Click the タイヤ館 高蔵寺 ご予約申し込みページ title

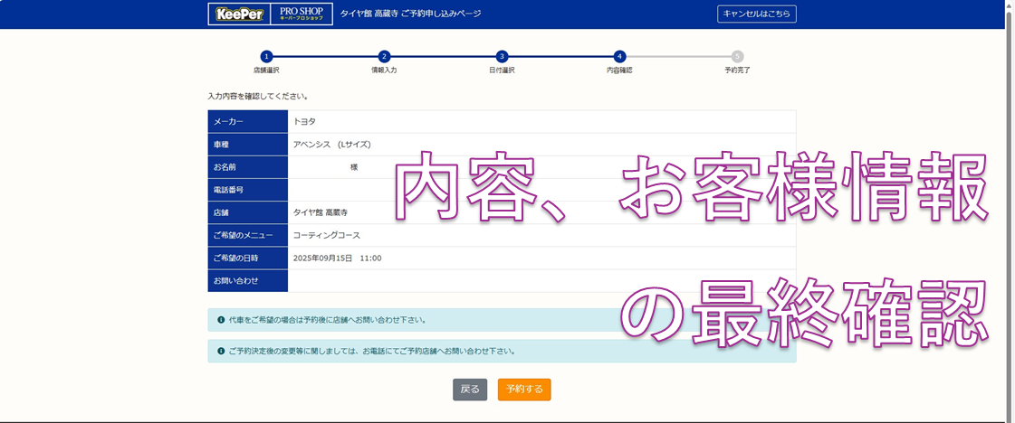click(x=410, y=14)
